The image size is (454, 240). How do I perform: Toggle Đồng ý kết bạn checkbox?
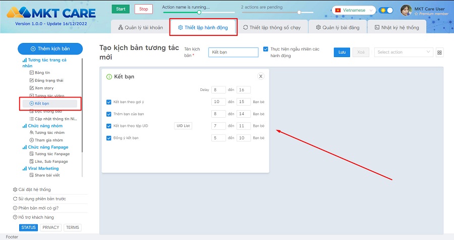tap(109, 138)
